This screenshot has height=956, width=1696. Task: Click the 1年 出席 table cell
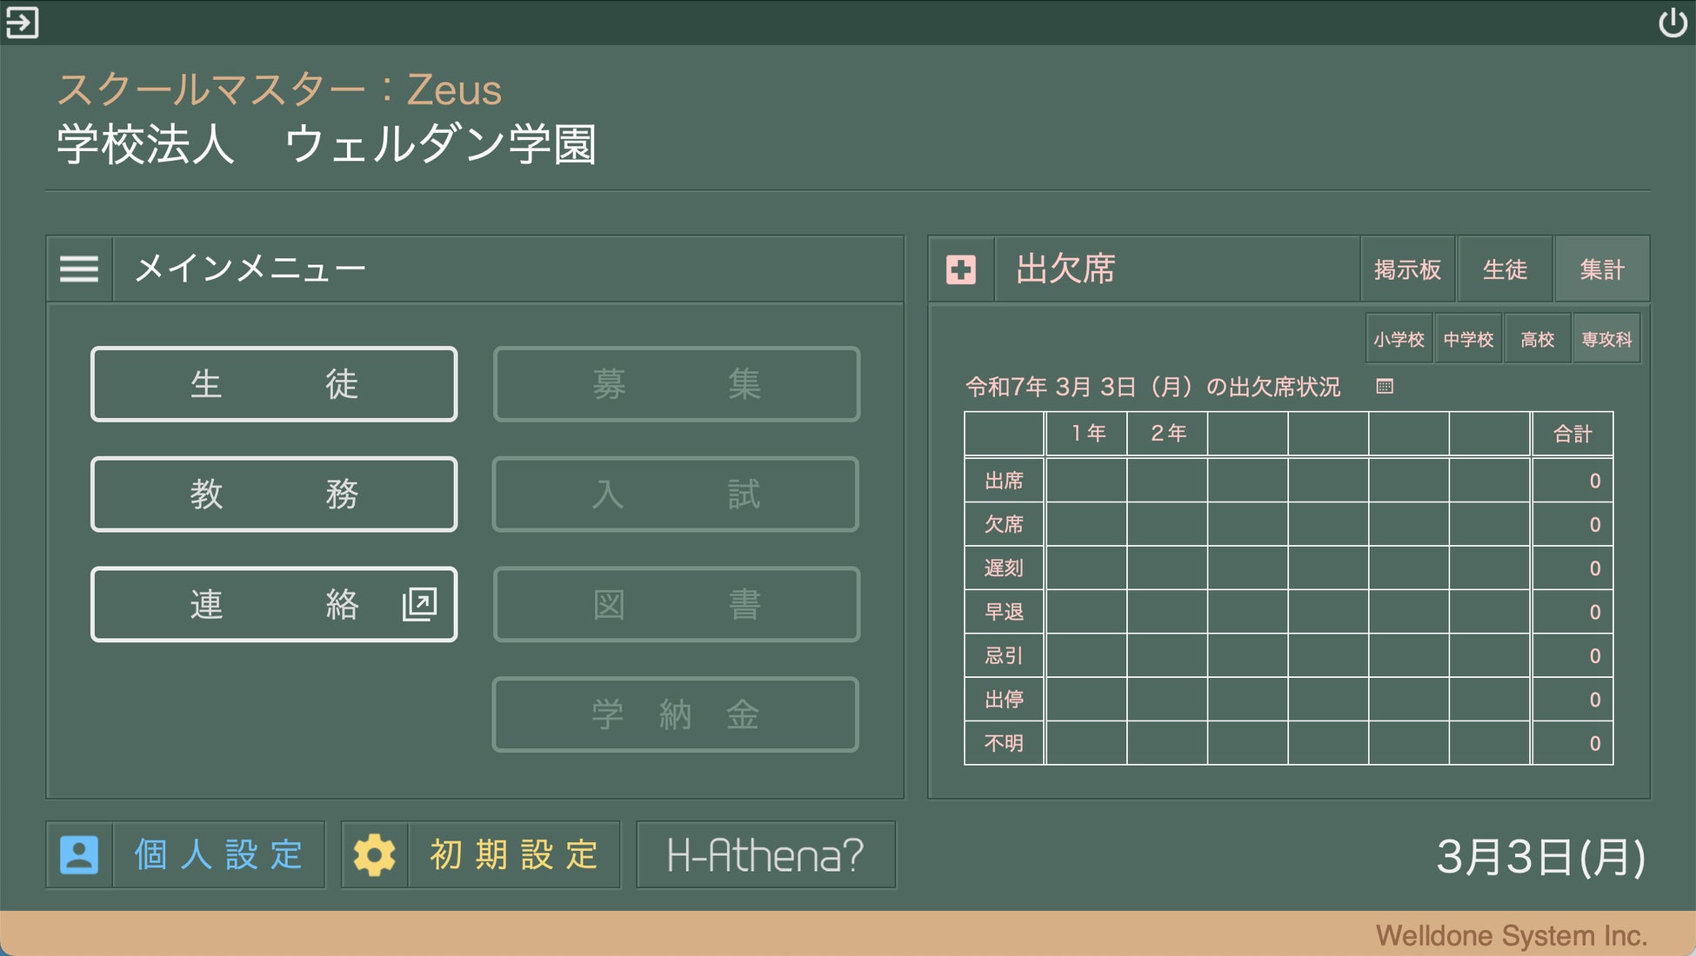coord(1086,481)
